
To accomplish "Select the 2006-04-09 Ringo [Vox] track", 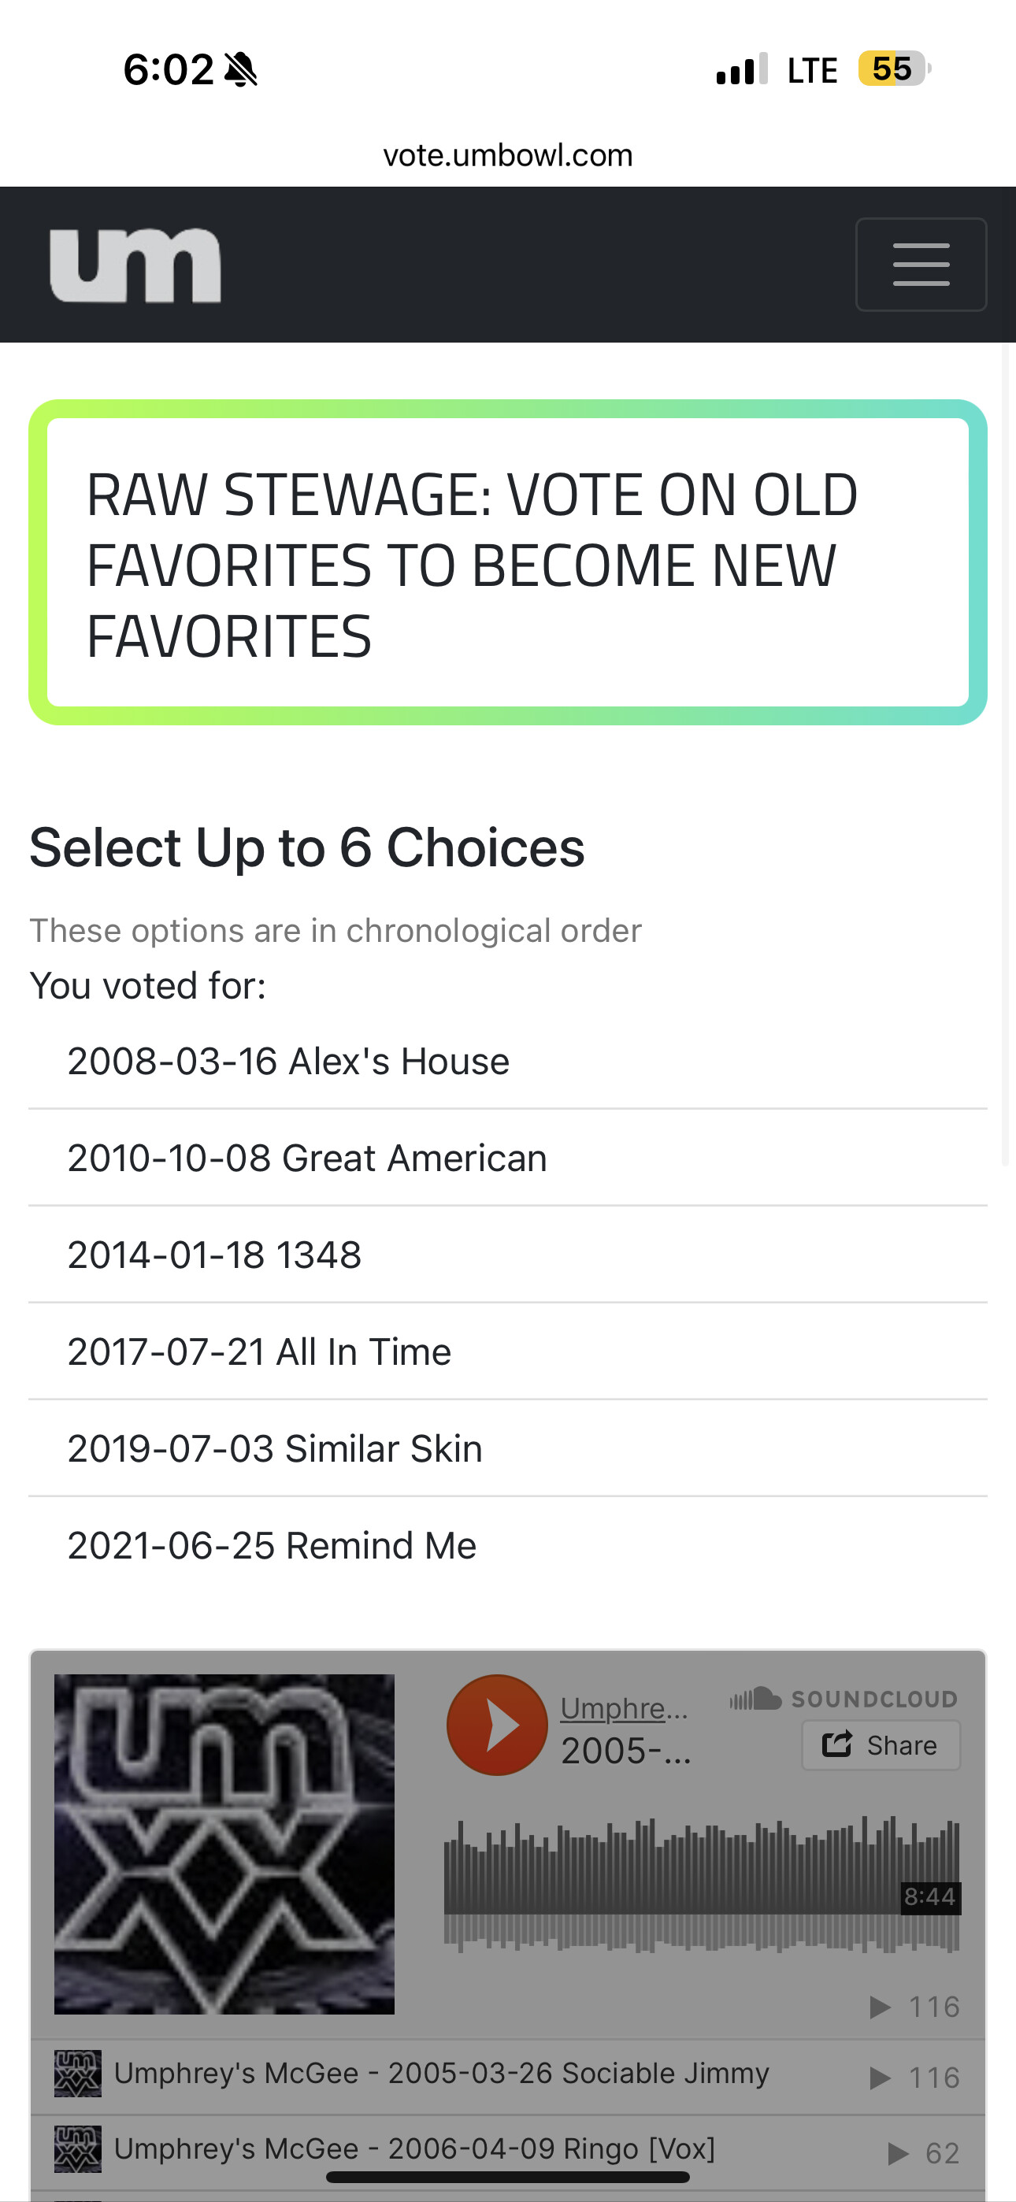I will [414, 2148].
